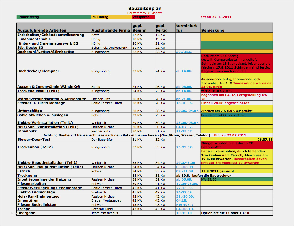Click the 'Fliesenarbeiten' cell
Screen dimensions: 294x226
pos(54,183)
